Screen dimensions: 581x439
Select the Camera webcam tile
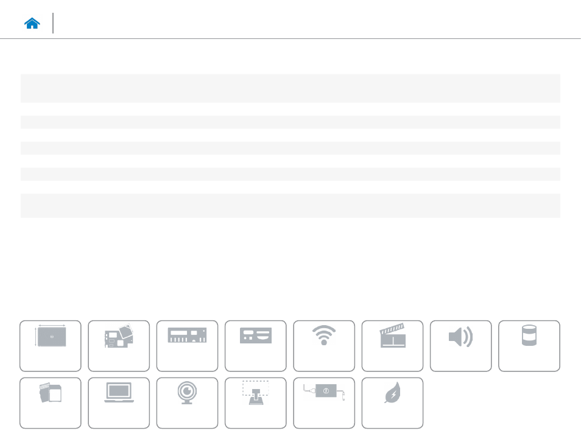187,402
